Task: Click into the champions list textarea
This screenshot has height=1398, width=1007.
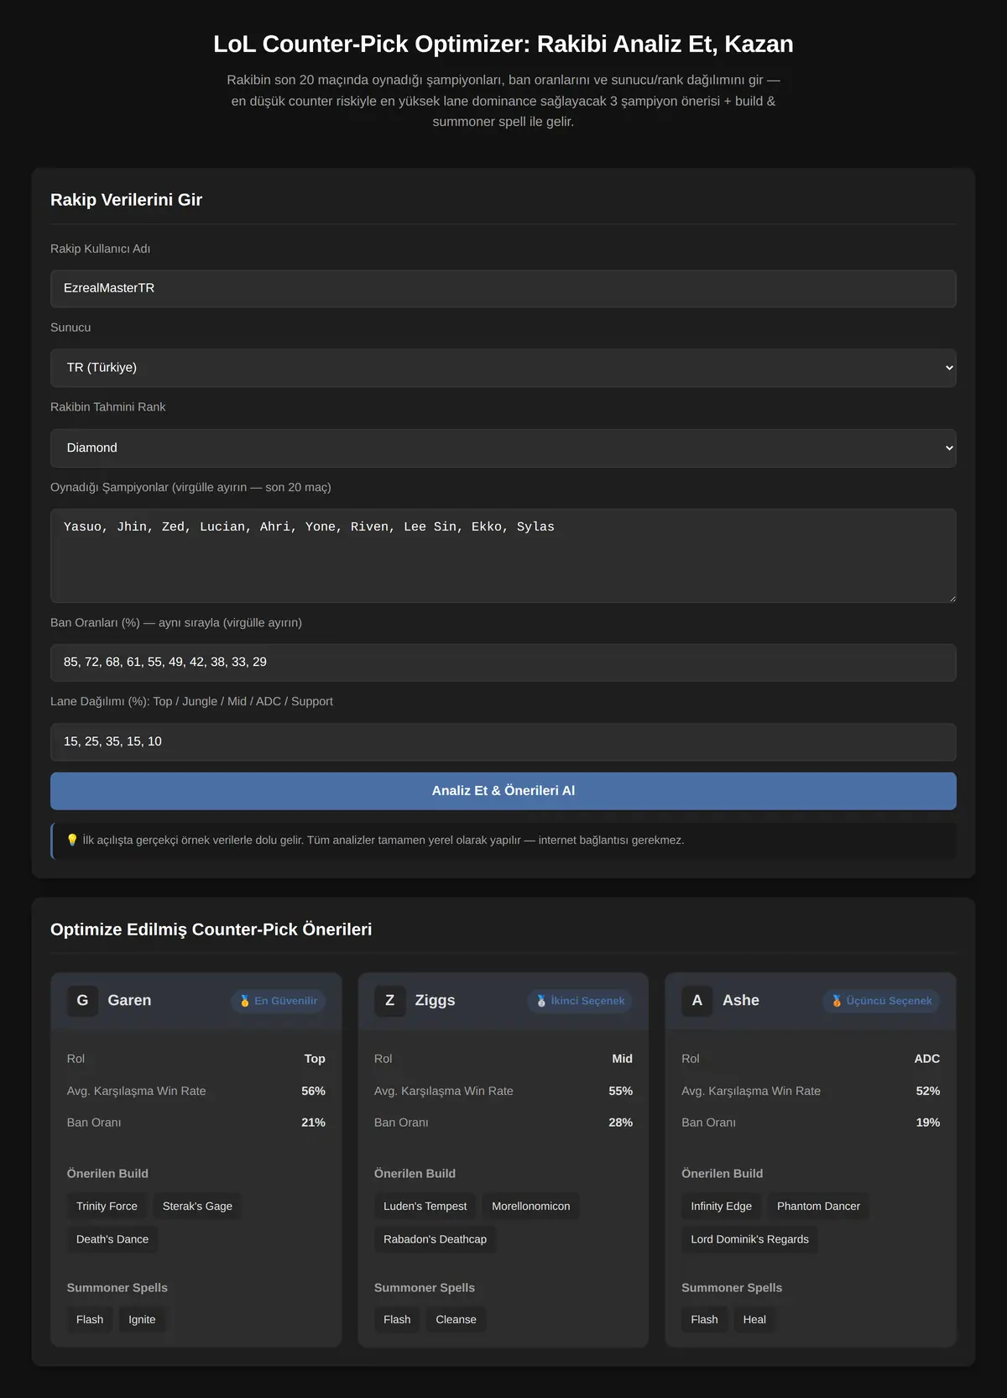Action: (503, 555)
